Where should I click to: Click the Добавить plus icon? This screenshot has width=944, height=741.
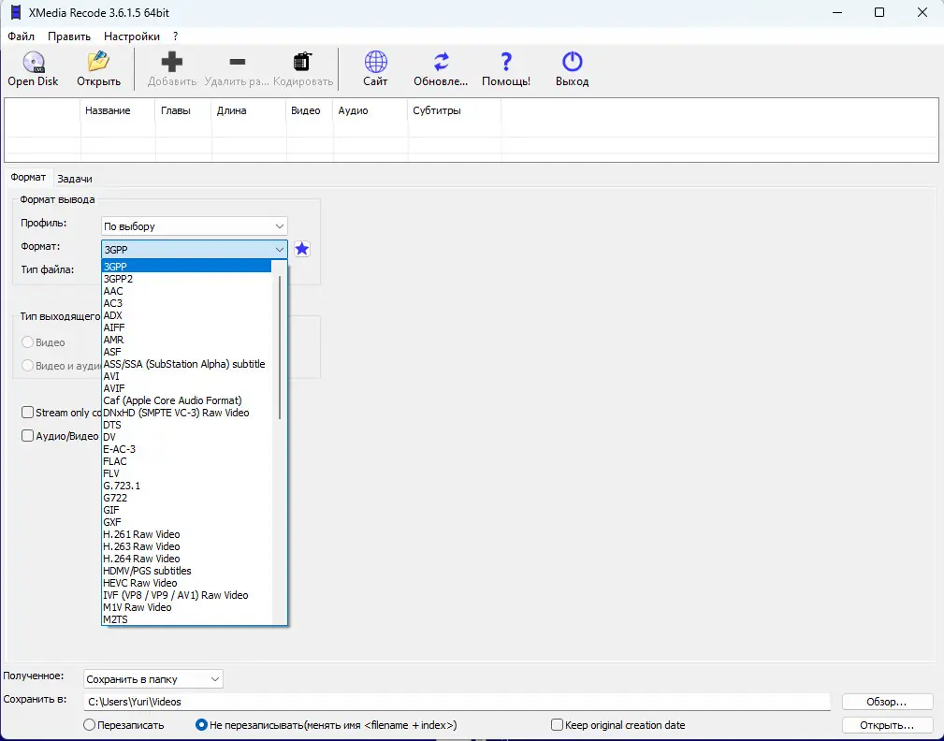(x=171, y=62)
